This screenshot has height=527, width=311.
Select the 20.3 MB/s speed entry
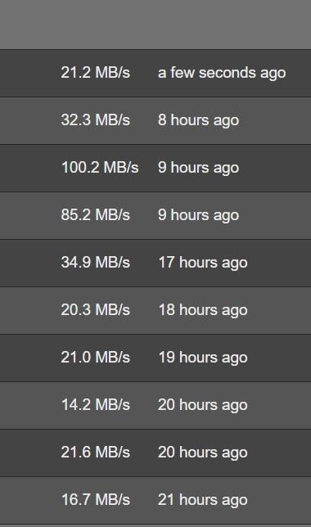pos(95,310)
